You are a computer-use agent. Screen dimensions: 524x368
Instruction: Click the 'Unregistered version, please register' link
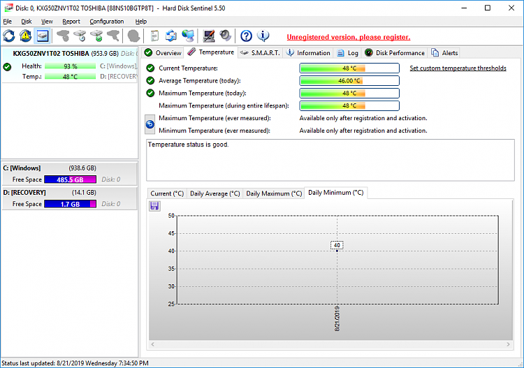(x=349, y=37)
